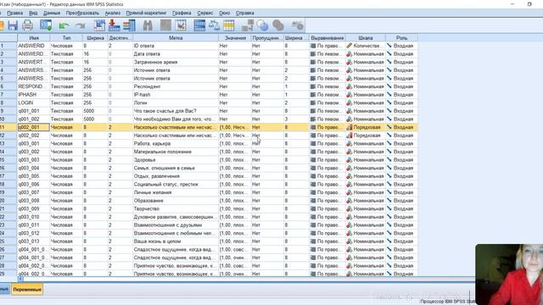
Task: Open the Прямой маркетинг menu
Action: 146,13
